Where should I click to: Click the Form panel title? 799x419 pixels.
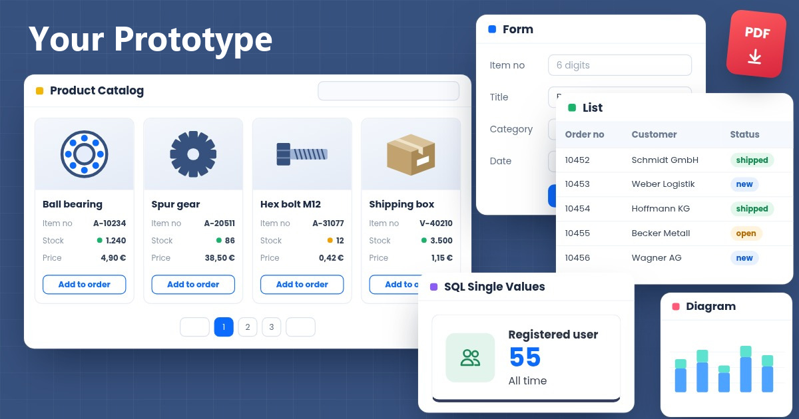click(518, 29)
